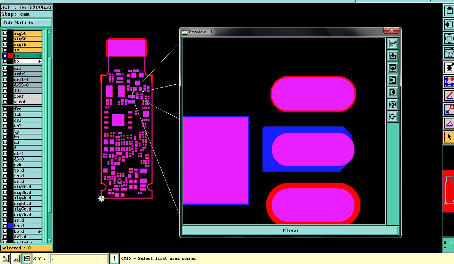Toggle the grid snap icon beside XY
Screen dimensions: 454x264
27,258
